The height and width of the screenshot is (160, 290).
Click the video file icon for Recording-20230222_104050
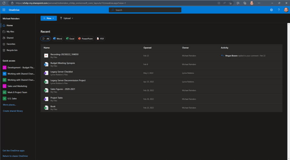tap(46, 56)
